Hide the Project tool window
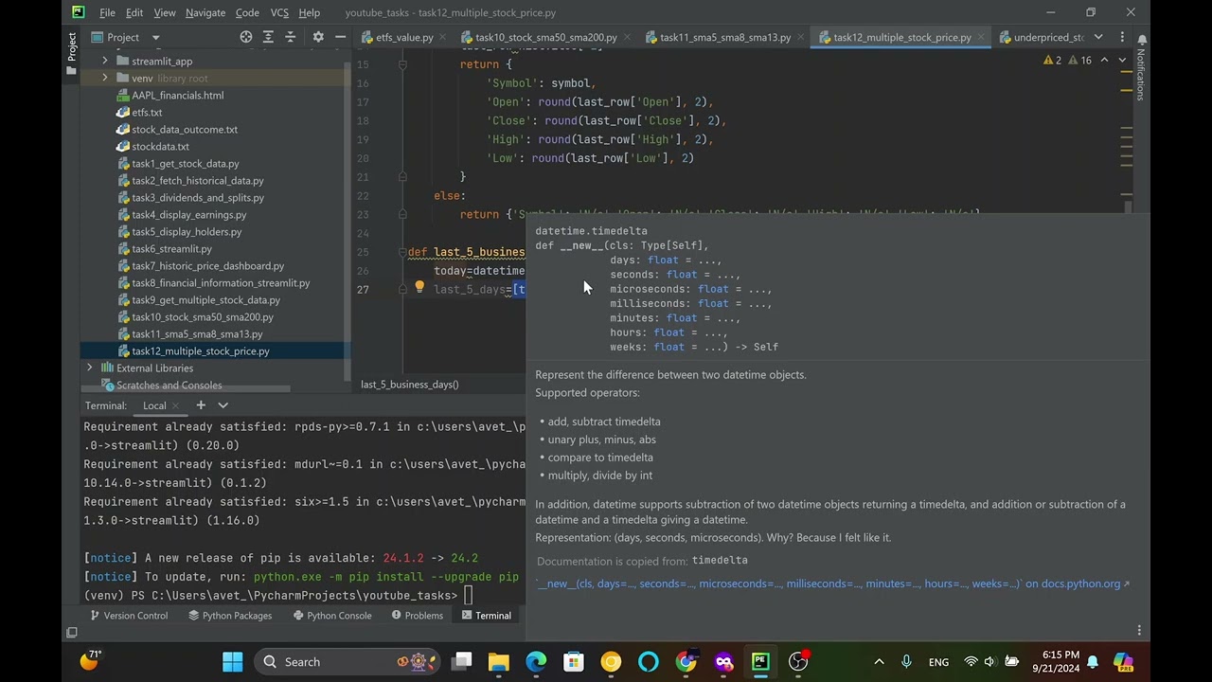Screen dimensions: 1212x682 point(341,37)
